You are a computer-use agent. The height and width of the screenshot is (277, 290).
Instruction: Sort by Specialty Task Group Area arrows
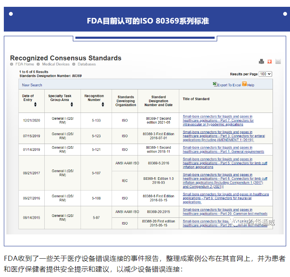point(72,104)
